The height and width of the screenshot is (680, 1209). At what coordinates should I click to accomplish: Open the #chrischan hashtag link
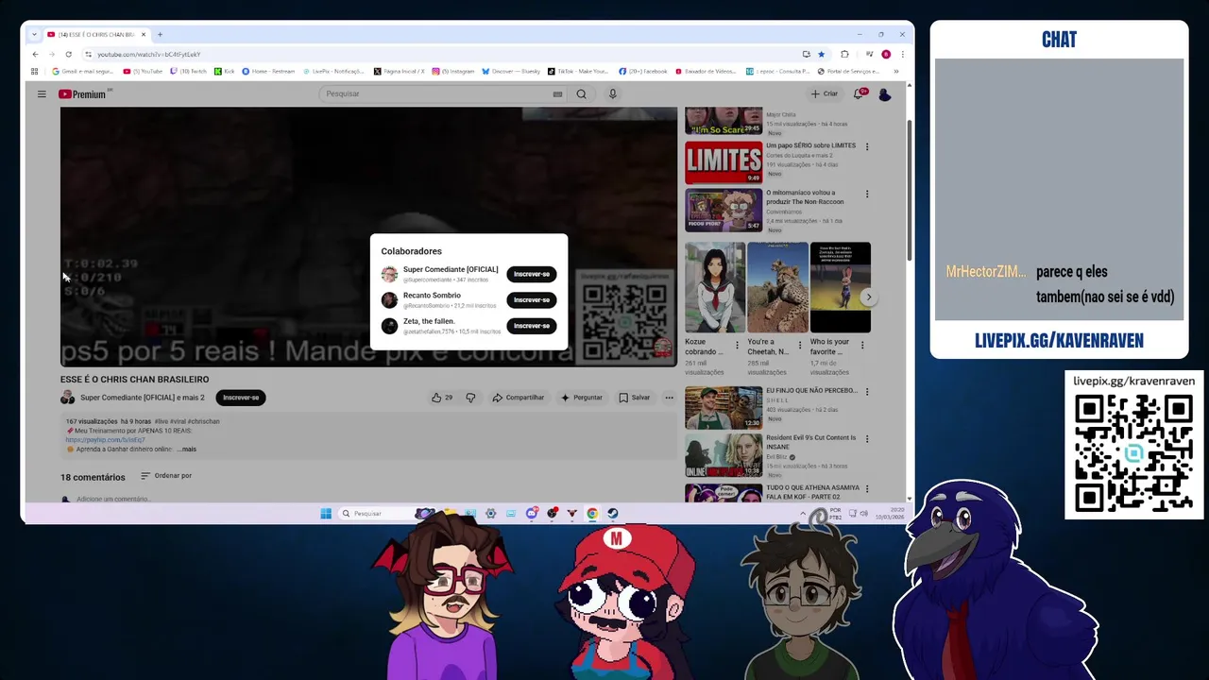pos(203,421)
